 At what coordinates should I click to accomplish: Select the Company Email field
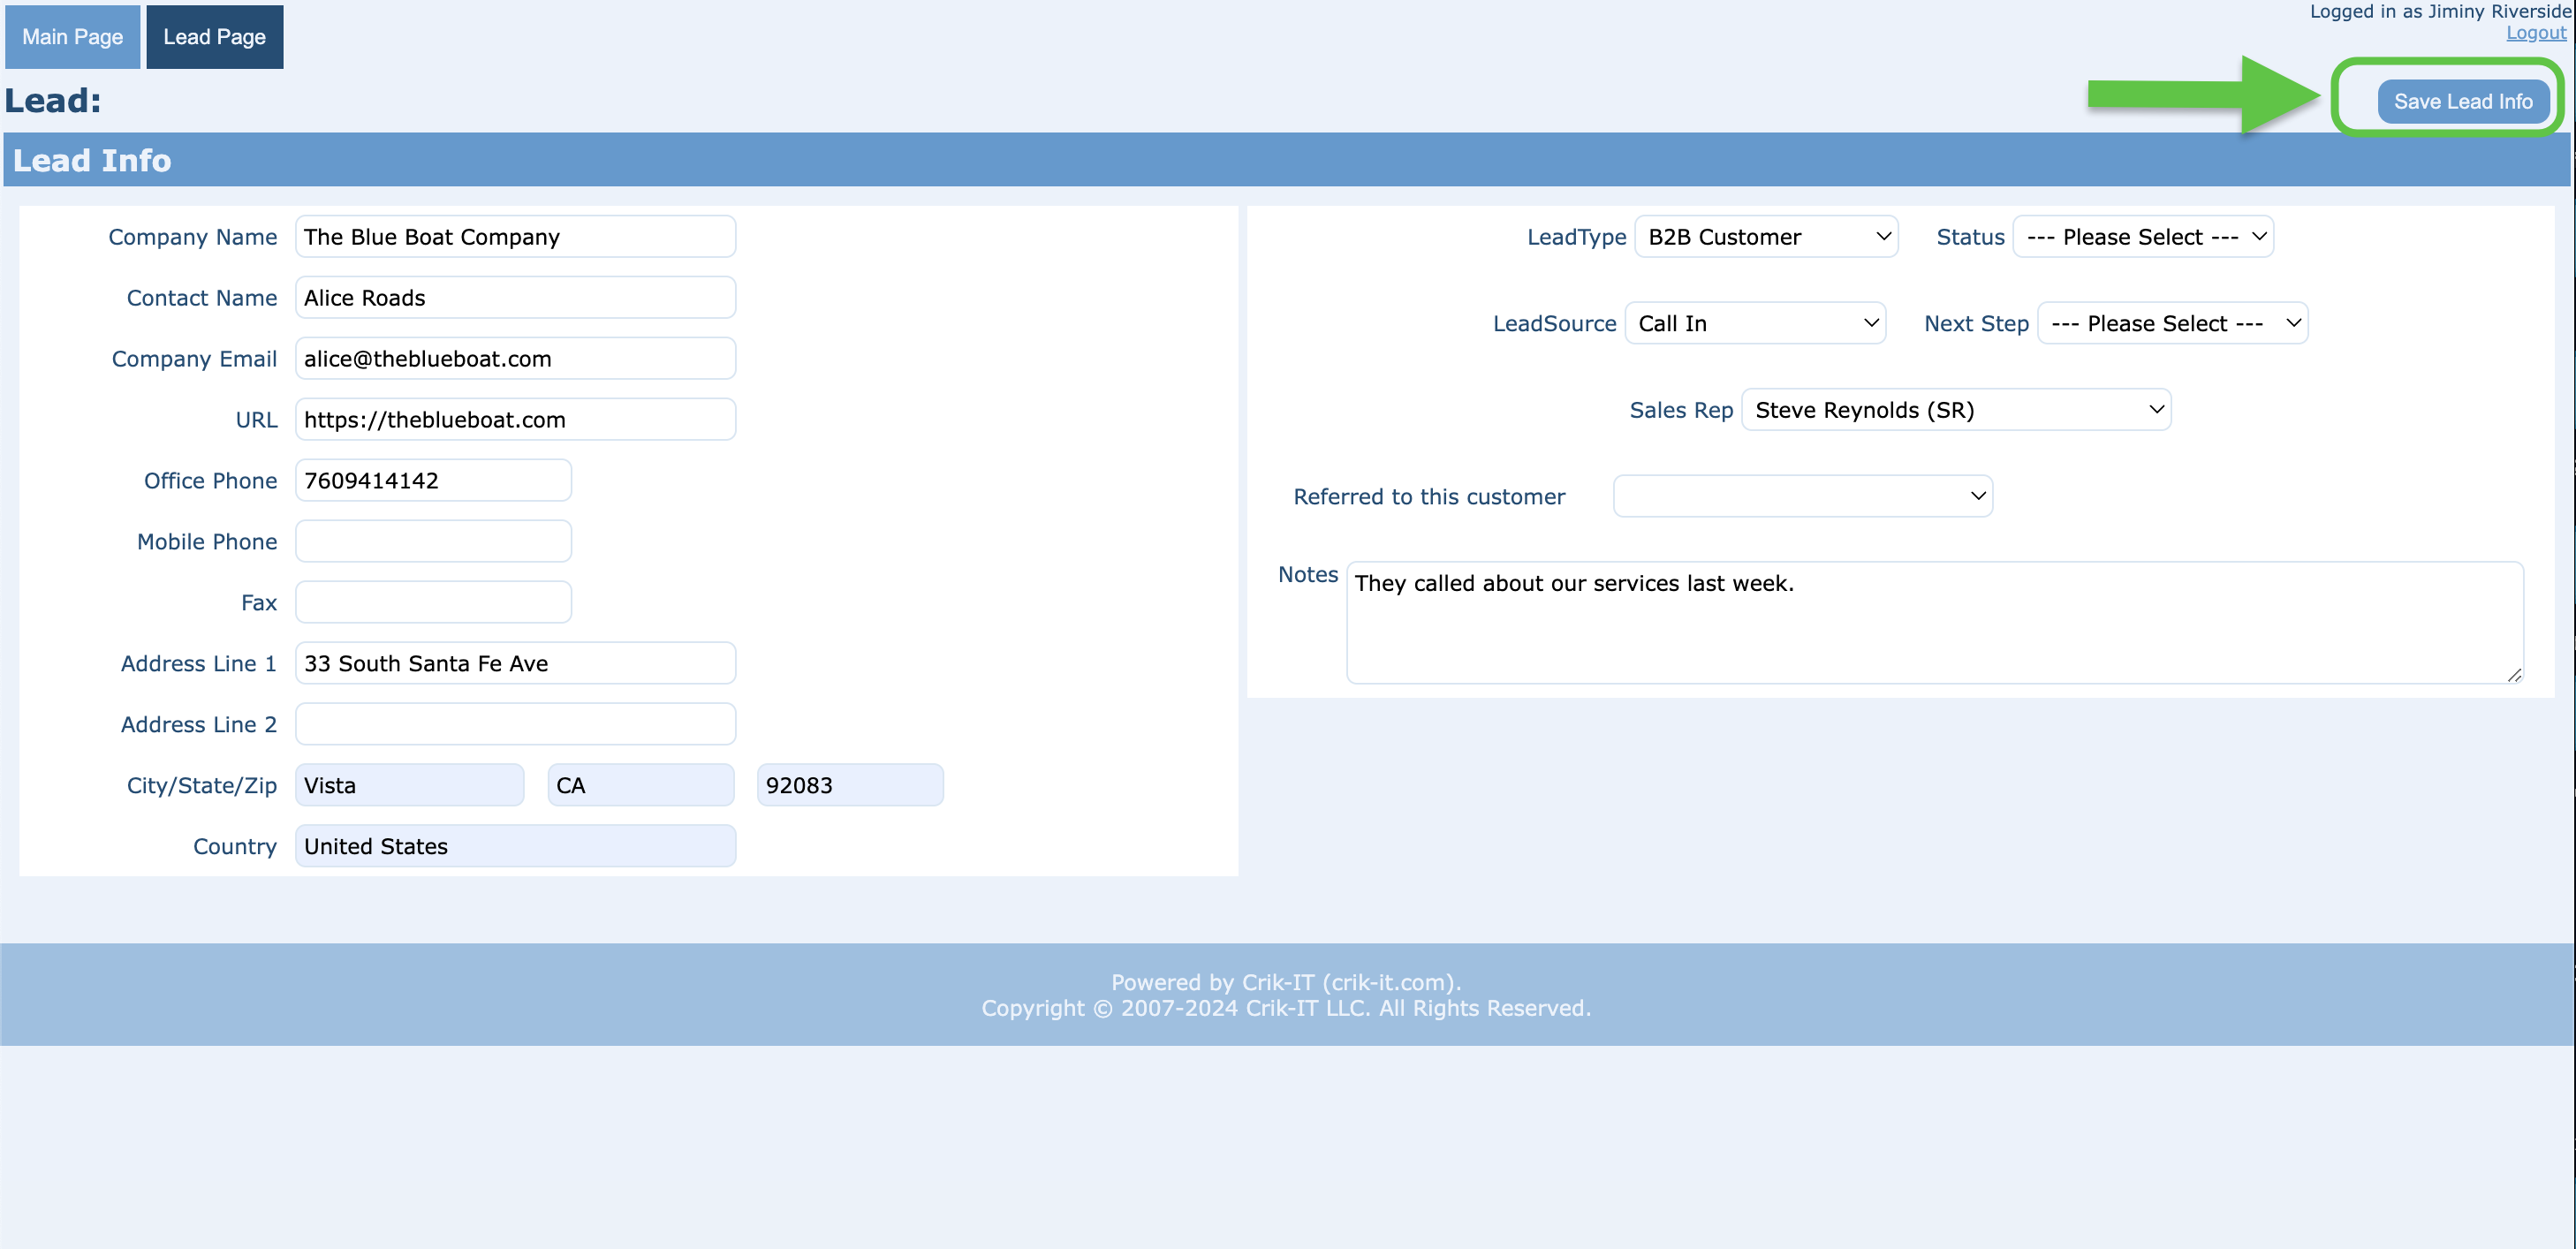click(515, 358)
